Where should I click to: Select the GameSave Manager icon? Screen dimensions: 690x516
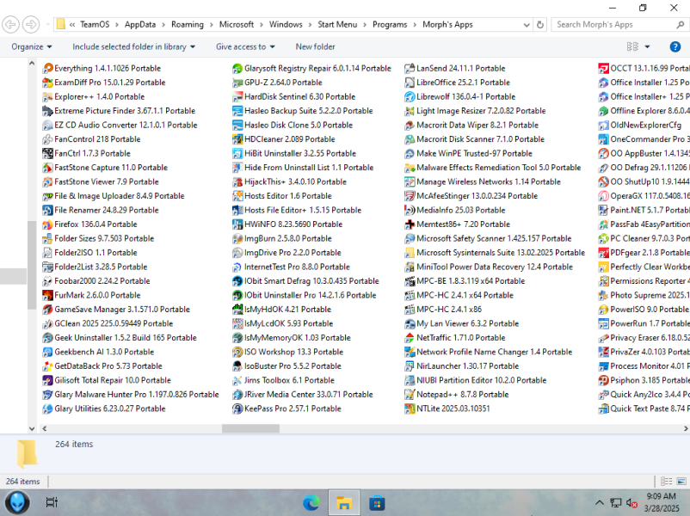(47, 310)
